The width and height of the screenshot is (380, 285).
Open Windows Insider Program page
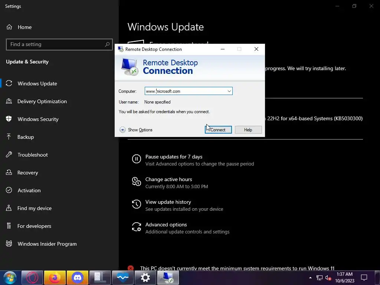coord(47,244)
